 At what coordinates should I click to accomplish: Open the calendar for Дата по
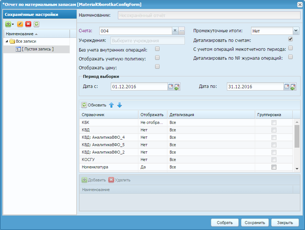click(287, 86)
